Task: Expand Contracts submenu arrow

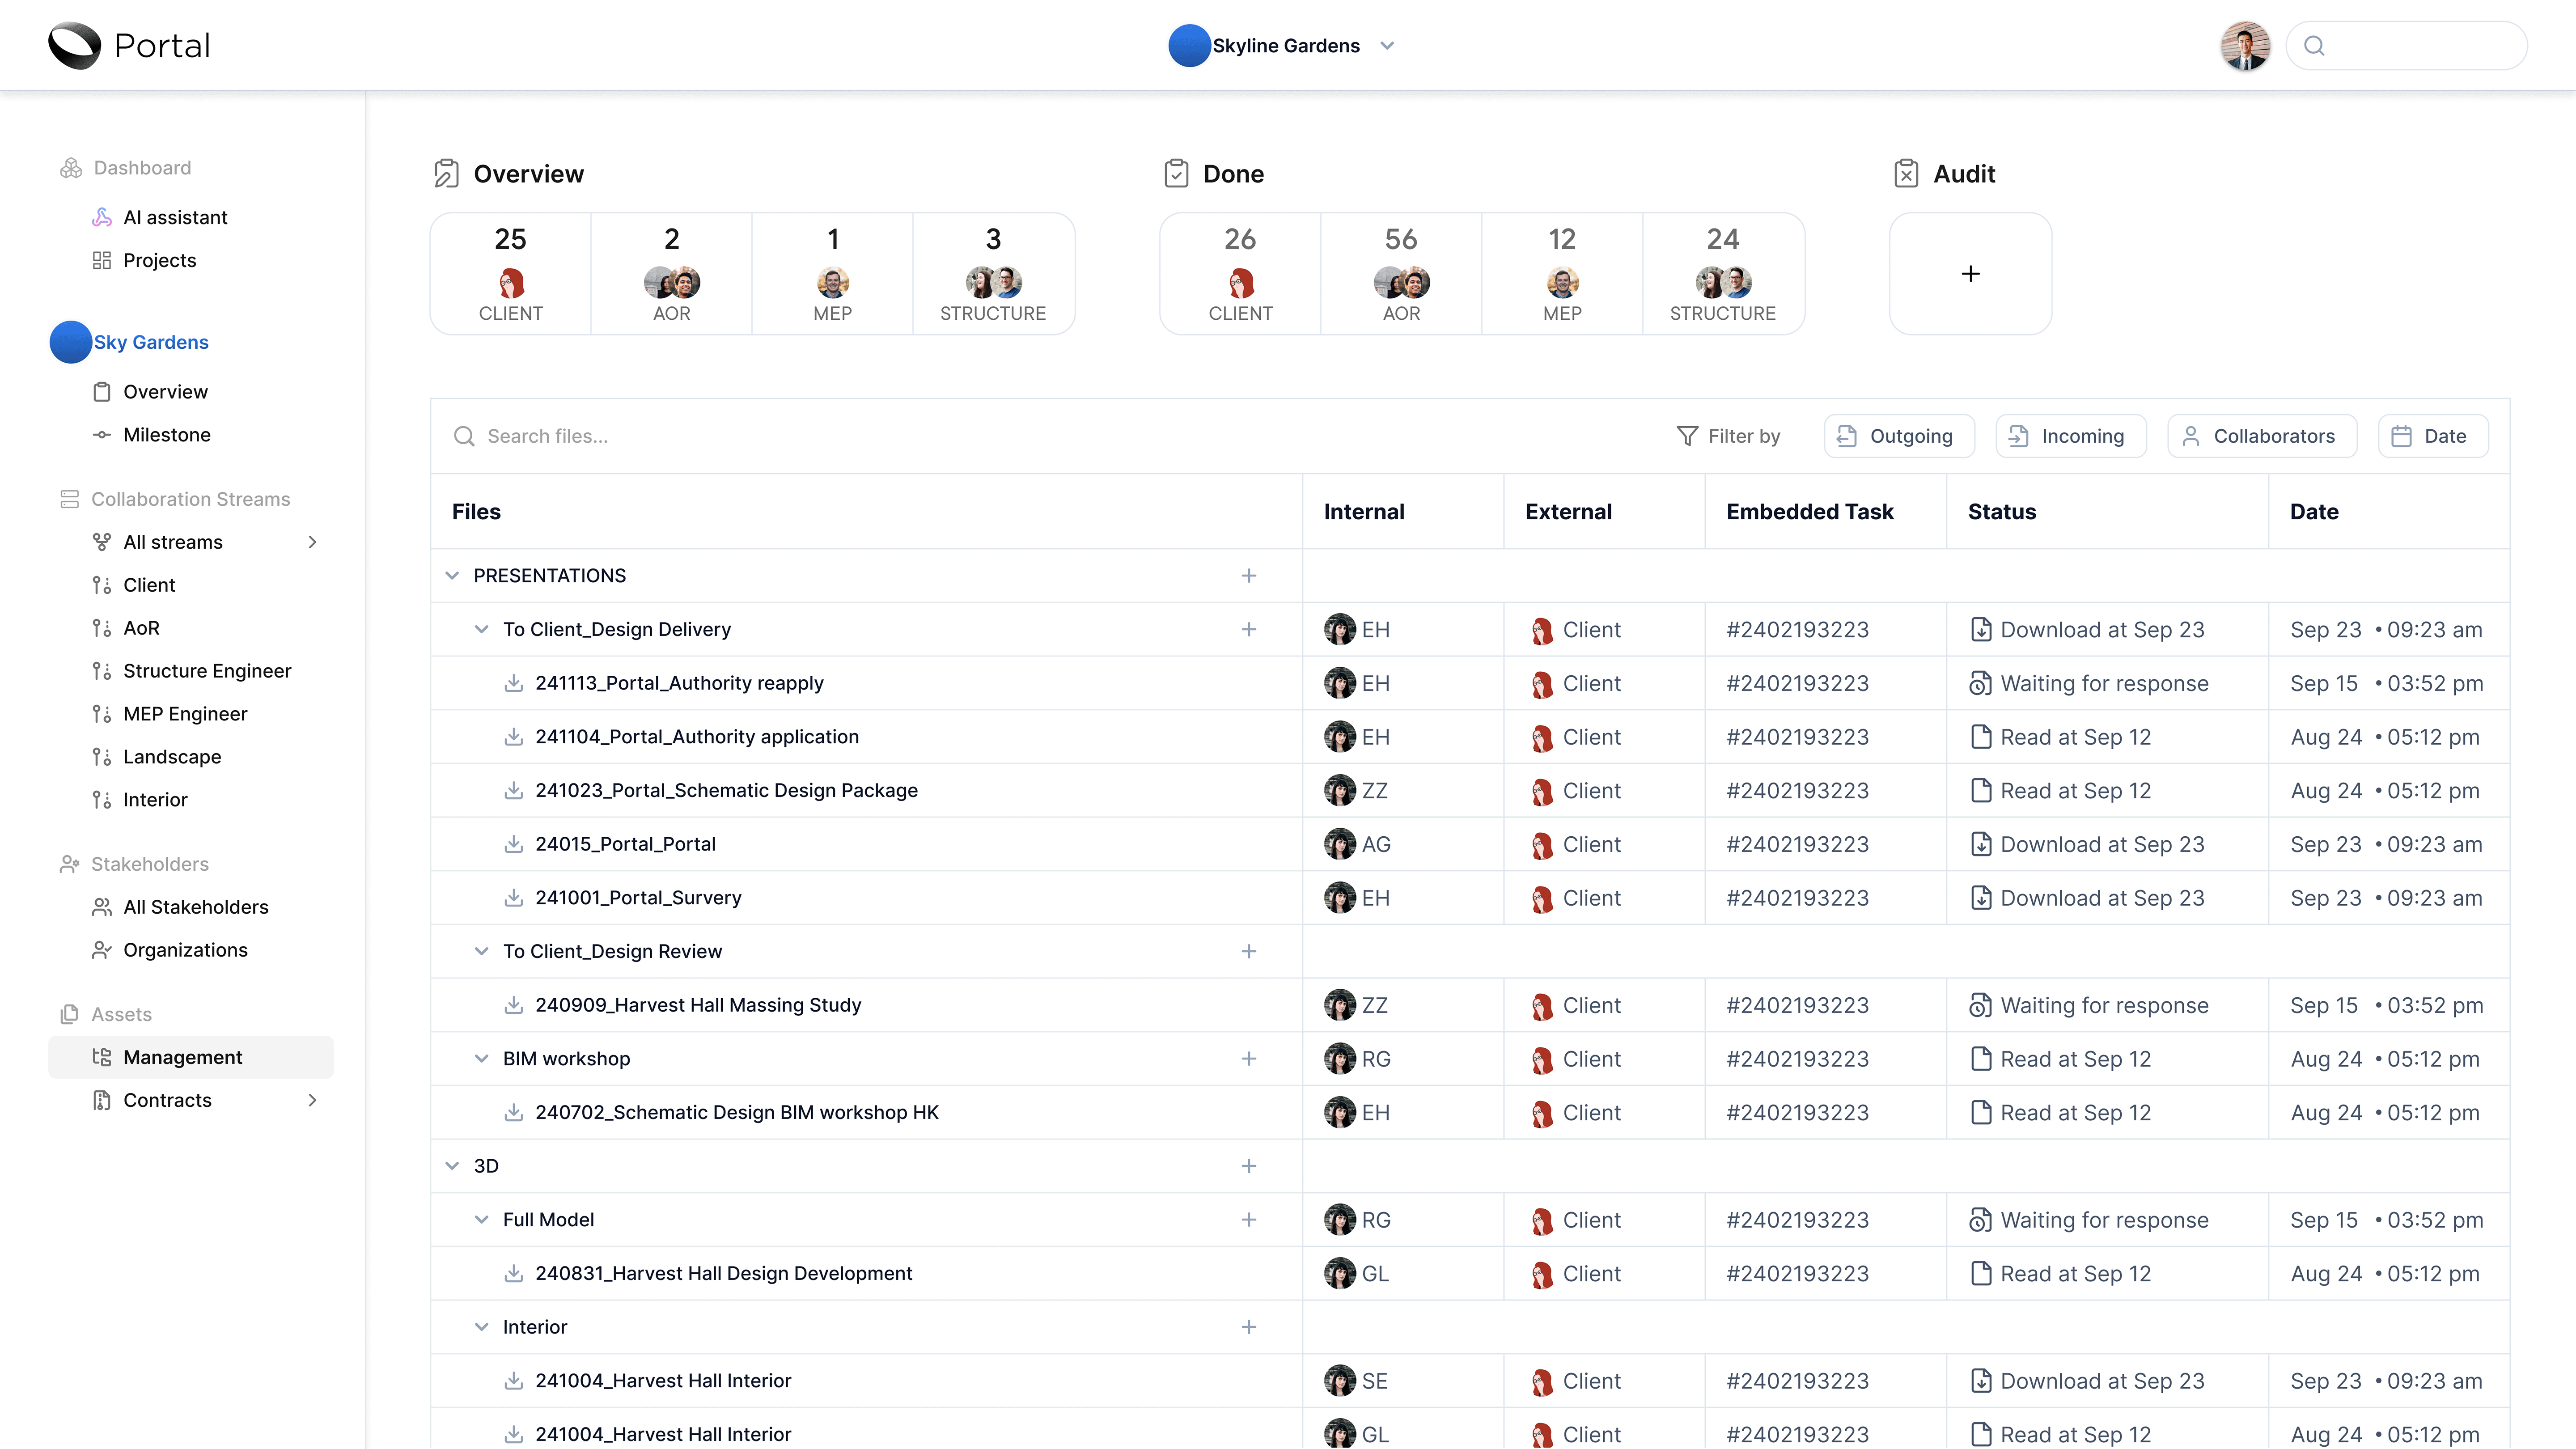Action: (312, 1100)
